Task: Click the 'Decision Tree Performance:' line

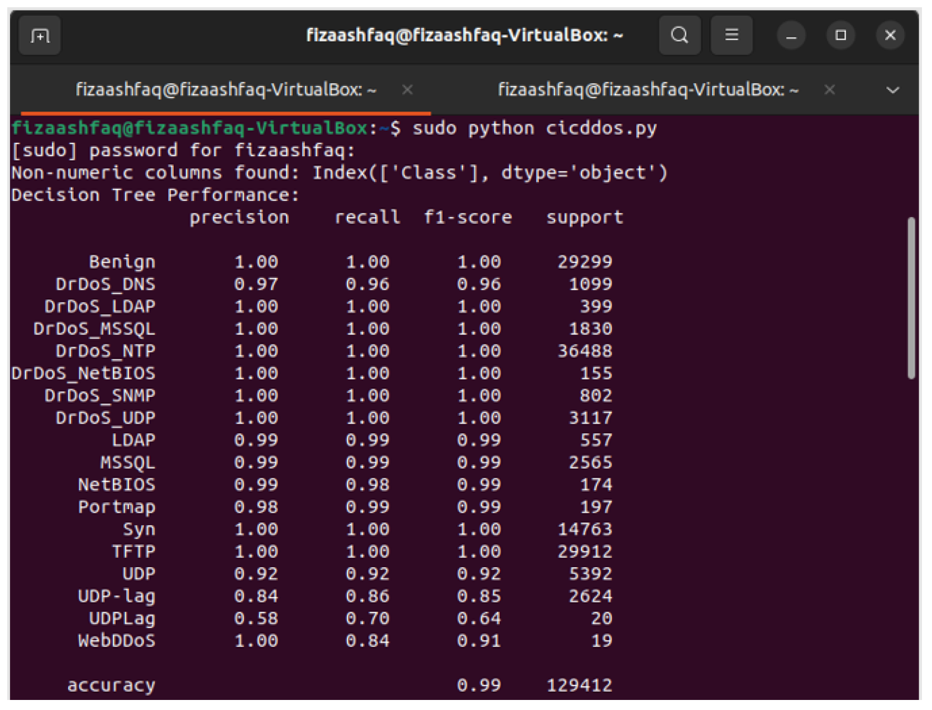Action: pyautogui.click(x=155, y=195)
